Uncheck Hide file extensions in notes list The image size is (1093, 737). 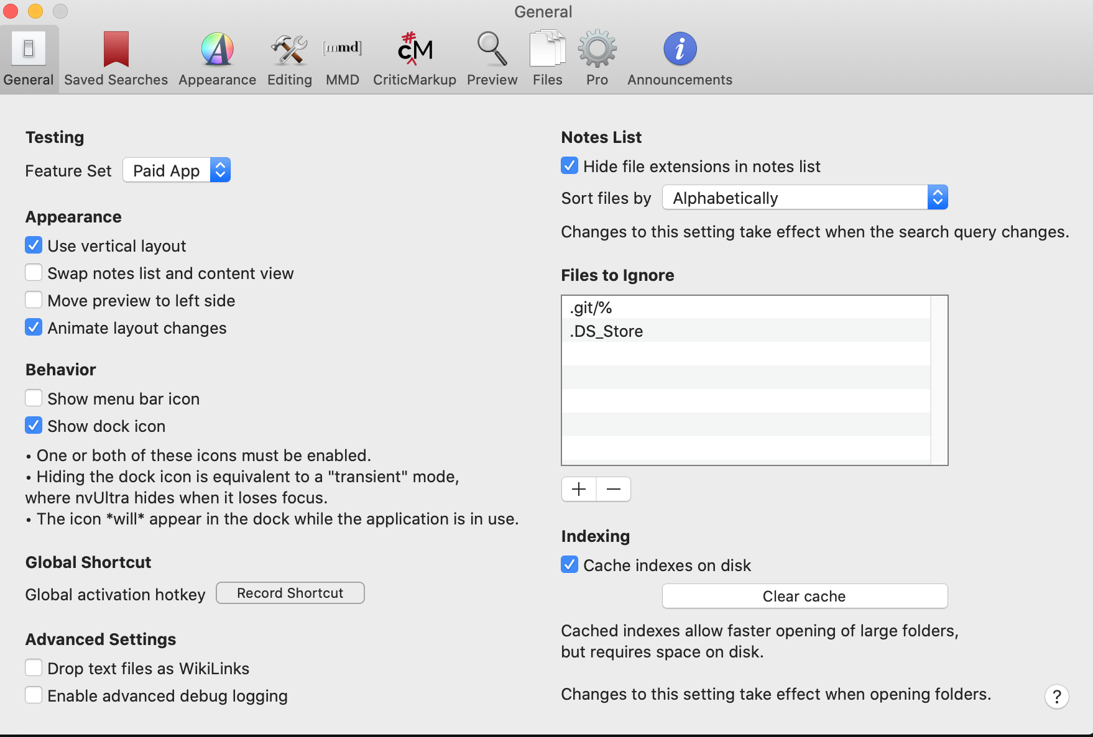tap(570, 166)
